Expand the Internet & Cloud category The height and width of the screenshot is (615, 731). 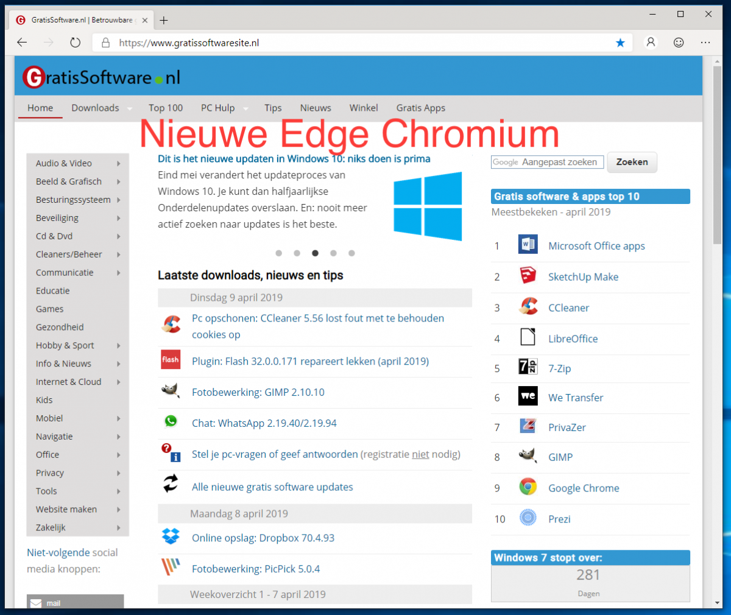(x=119, y=382)
